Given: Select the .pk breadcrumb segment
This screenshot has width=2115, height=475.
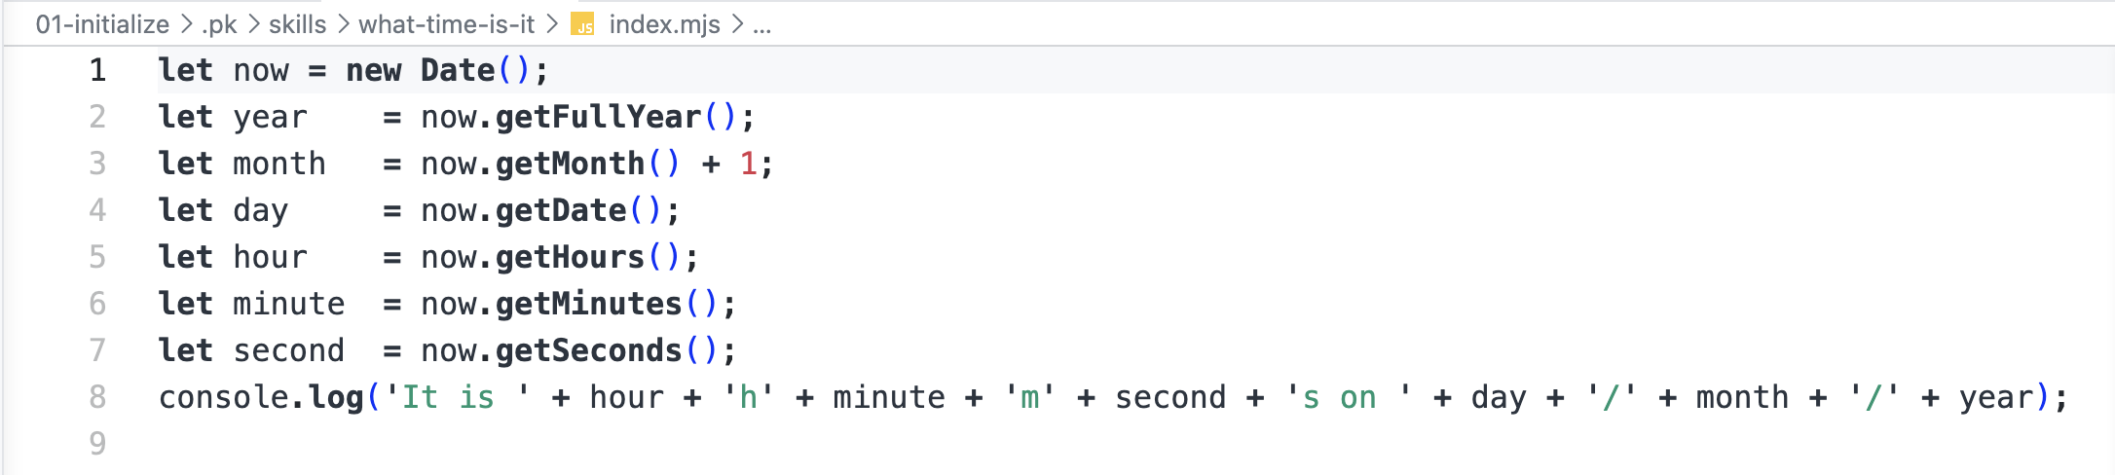Looking at the screenshot, I should 219,24.
